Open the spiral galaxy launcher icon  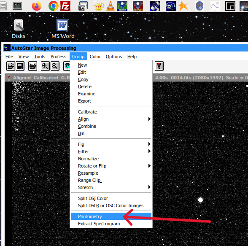point(171,6)
